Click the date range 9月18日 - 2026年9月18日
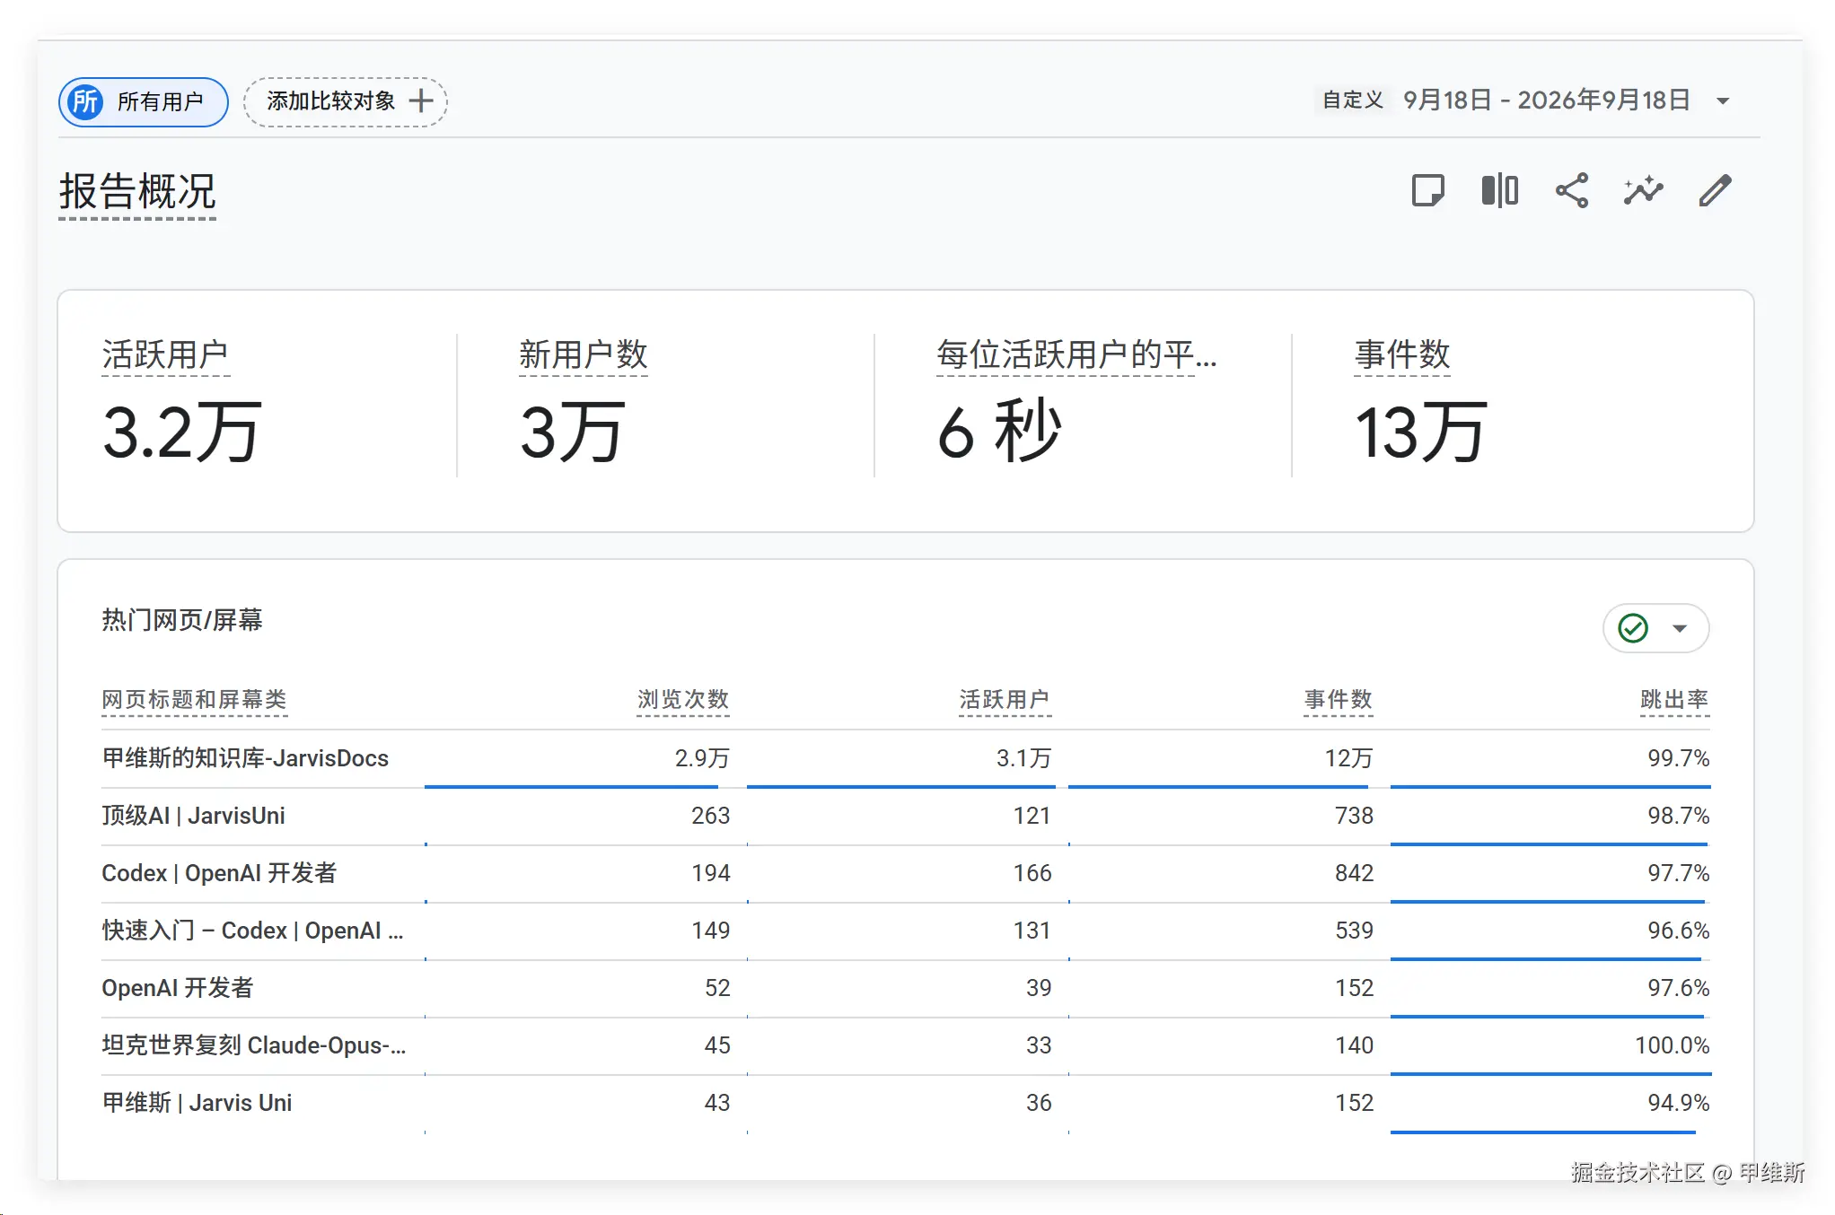 tap(1547, 100)
